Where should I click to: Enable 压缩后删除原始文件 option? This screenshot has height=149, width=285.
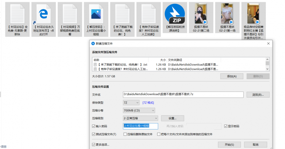(x=125, y=134)
